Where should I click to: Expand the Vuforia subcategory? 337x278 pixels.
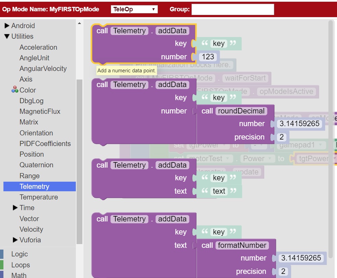(30, 240)
